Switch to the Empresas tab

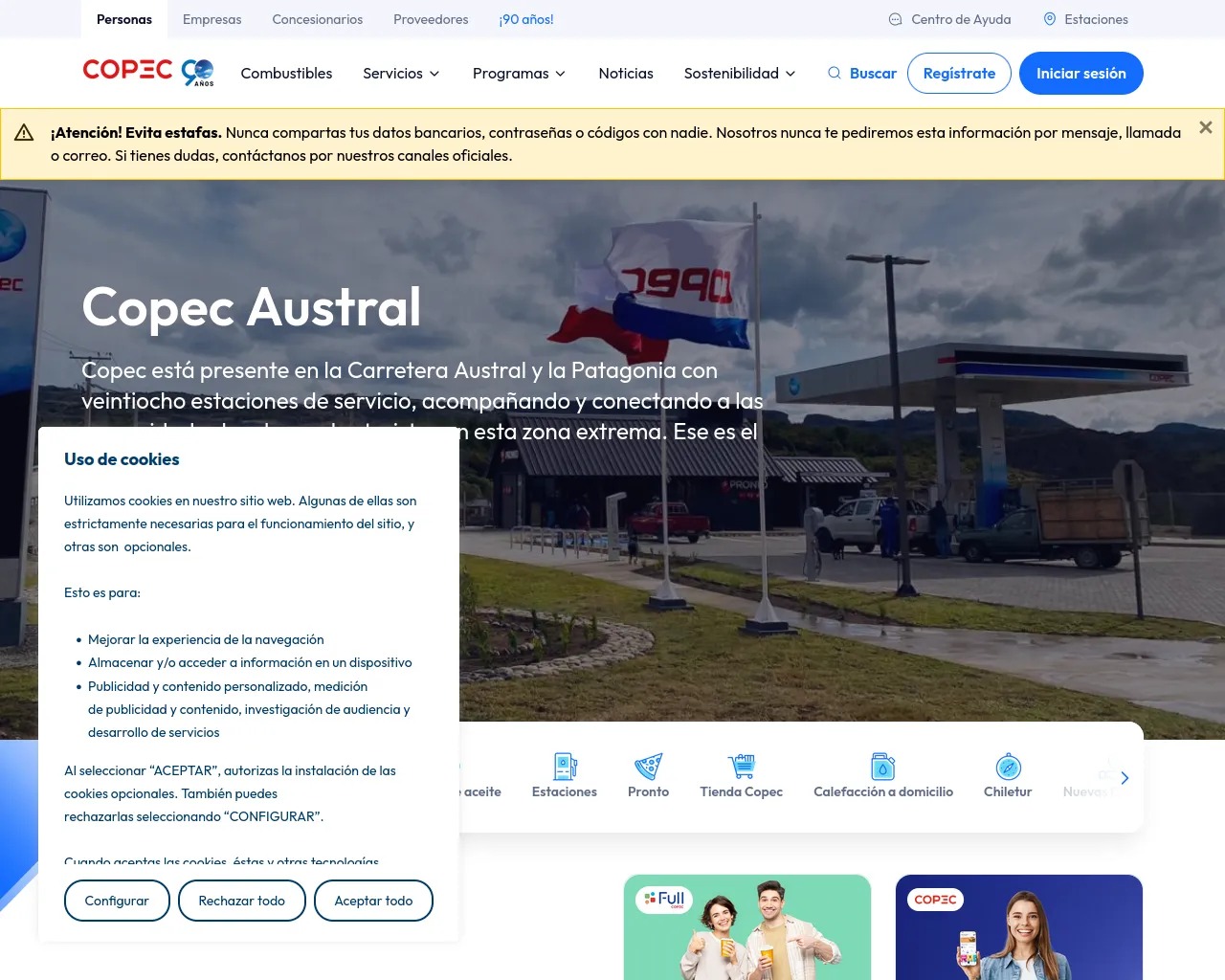coord(212,19)
